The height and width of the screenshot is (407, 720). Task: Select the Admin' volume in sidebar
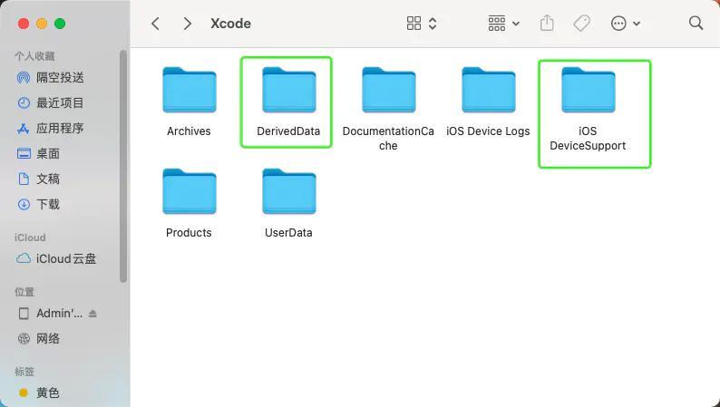pos(51,314)
